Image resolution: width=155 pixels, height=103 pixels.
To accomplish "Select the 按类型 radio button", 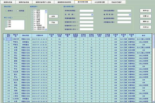I will [x=18, y=11].
